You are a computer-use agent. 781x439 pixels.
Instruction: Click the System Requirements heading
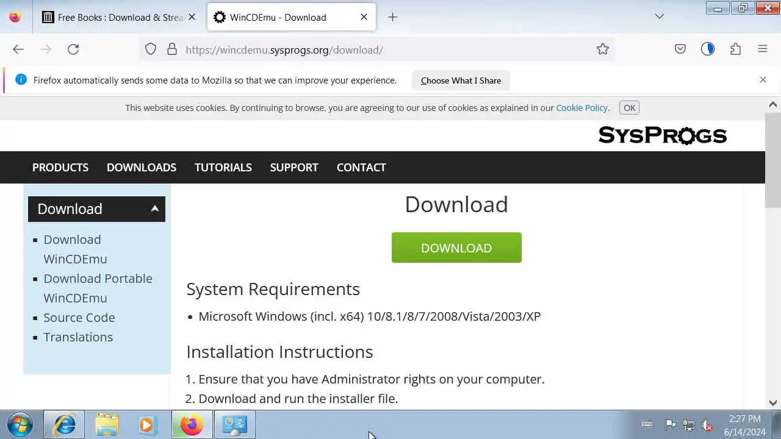click(x=273, y=289)
